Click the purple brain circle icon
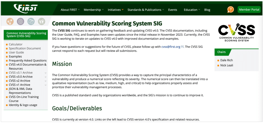Image resolution: width=263 pixels, height=123 pixels. tap(21, 22)
